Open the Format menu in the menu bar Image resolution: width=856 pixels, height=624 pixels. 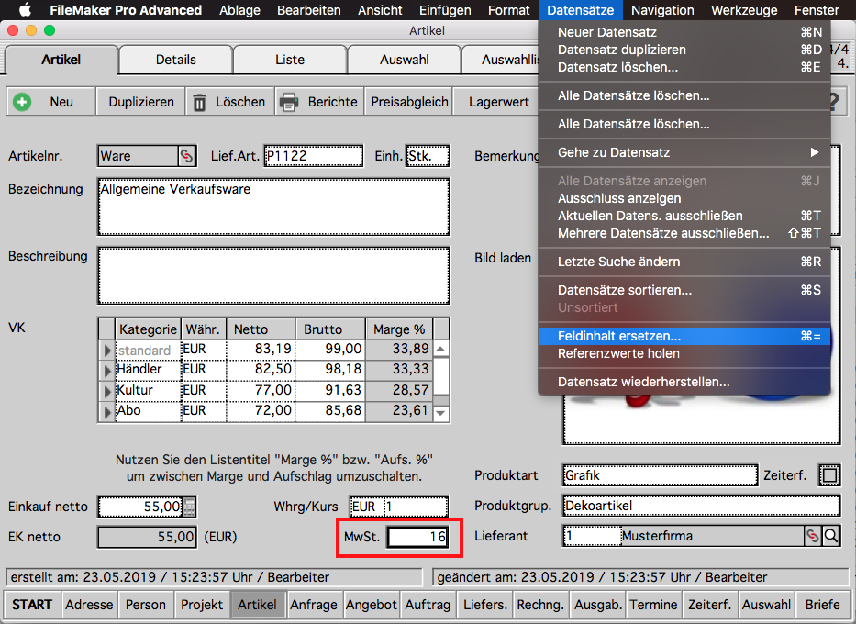tap(509, 10)
